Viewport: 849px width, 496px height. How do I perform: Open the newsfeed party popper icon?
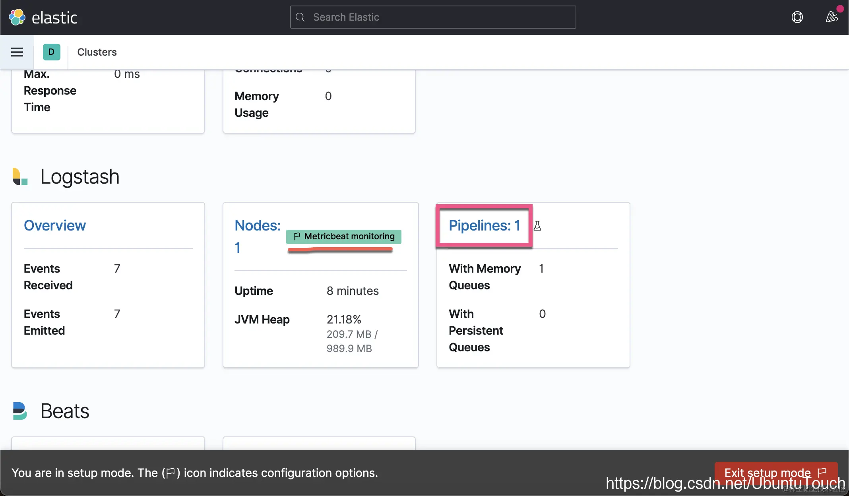(831, 17)
